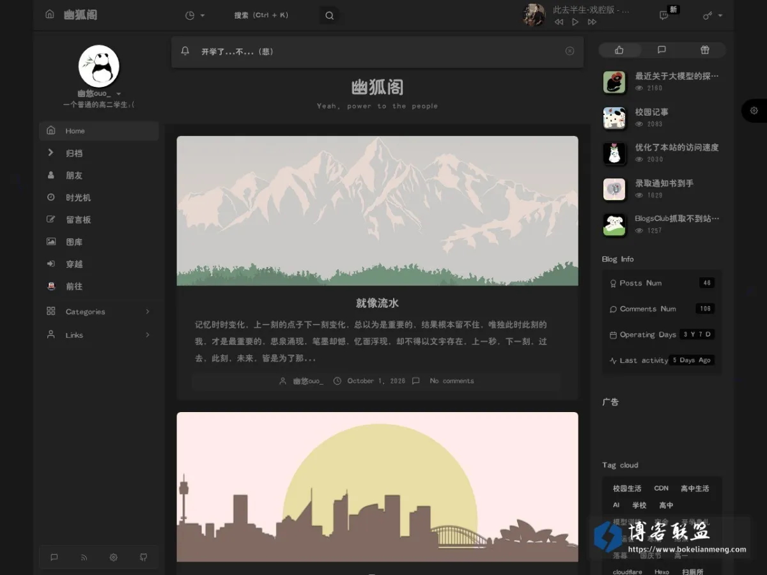
Task: Open the post title 就像流水
Action: (377, 303)
